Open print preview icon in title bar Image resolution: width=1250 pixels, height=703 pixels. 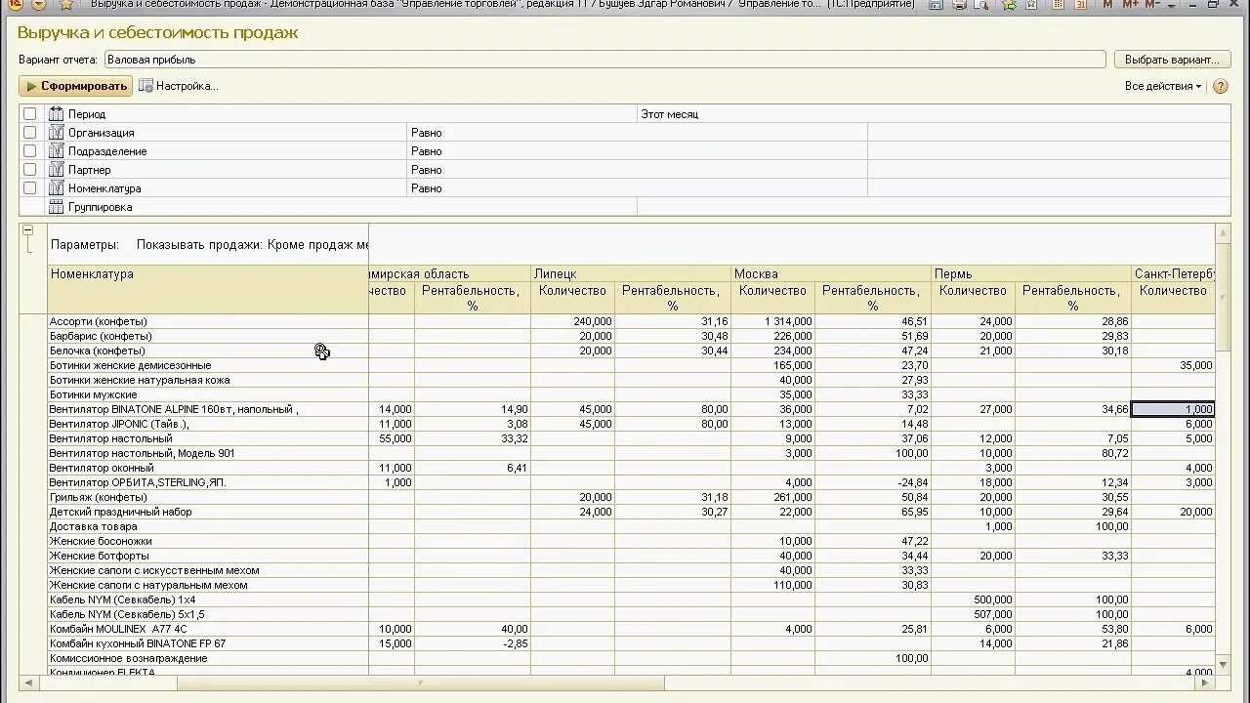point(981,5)
